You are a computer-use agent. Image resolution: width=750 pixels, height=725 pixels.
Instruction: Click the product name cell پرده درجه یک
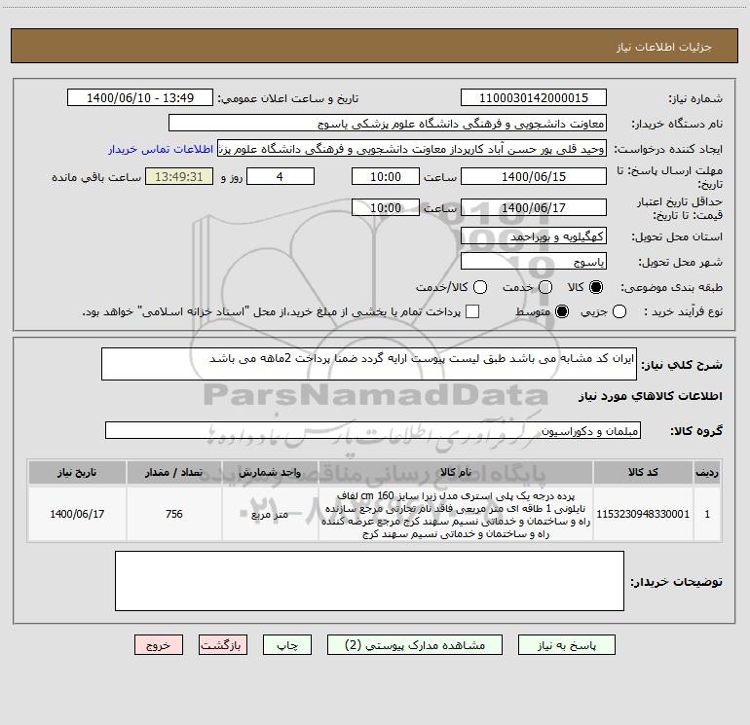[x=456, y=514]
